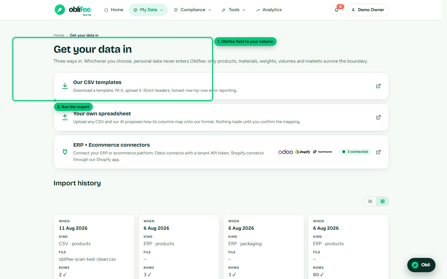This screenshot has height=279, width=447.
Task: Switch import history to list view
Action: (370, 201)
